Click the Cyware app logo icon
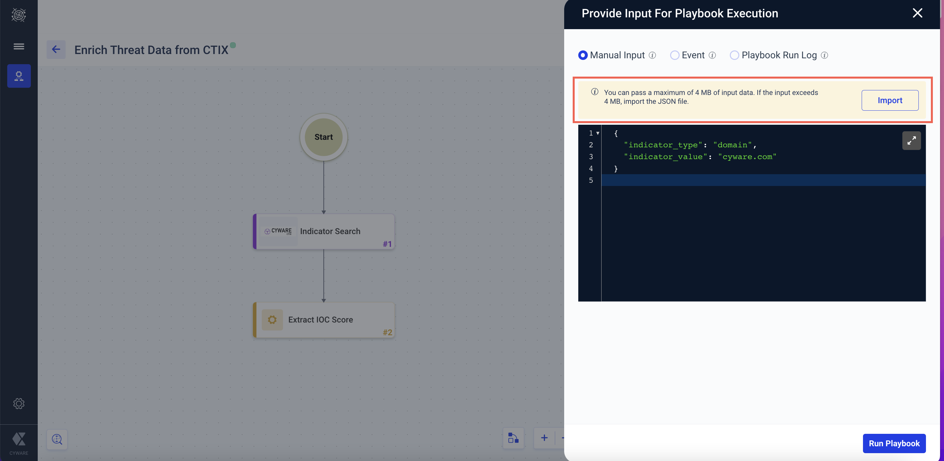Viewport: 944px width, 461px height. [19, 15]
